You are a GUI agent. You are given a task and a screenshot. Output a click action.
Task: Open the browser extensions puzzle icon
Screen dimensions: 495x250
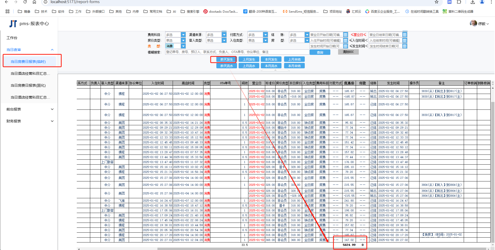[459, 2]
